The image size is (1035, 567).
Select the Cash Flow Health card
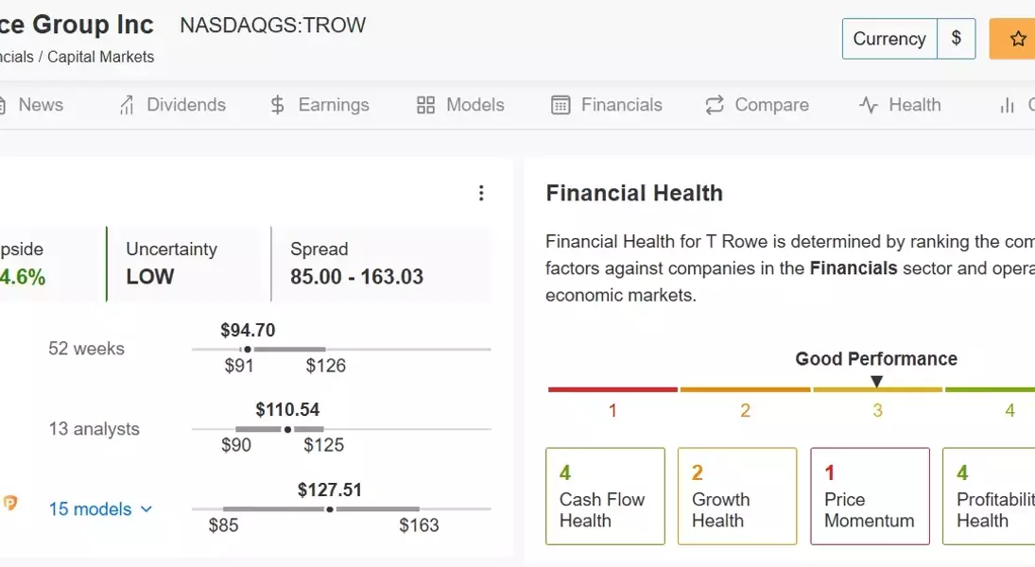(x=605, y=496)
